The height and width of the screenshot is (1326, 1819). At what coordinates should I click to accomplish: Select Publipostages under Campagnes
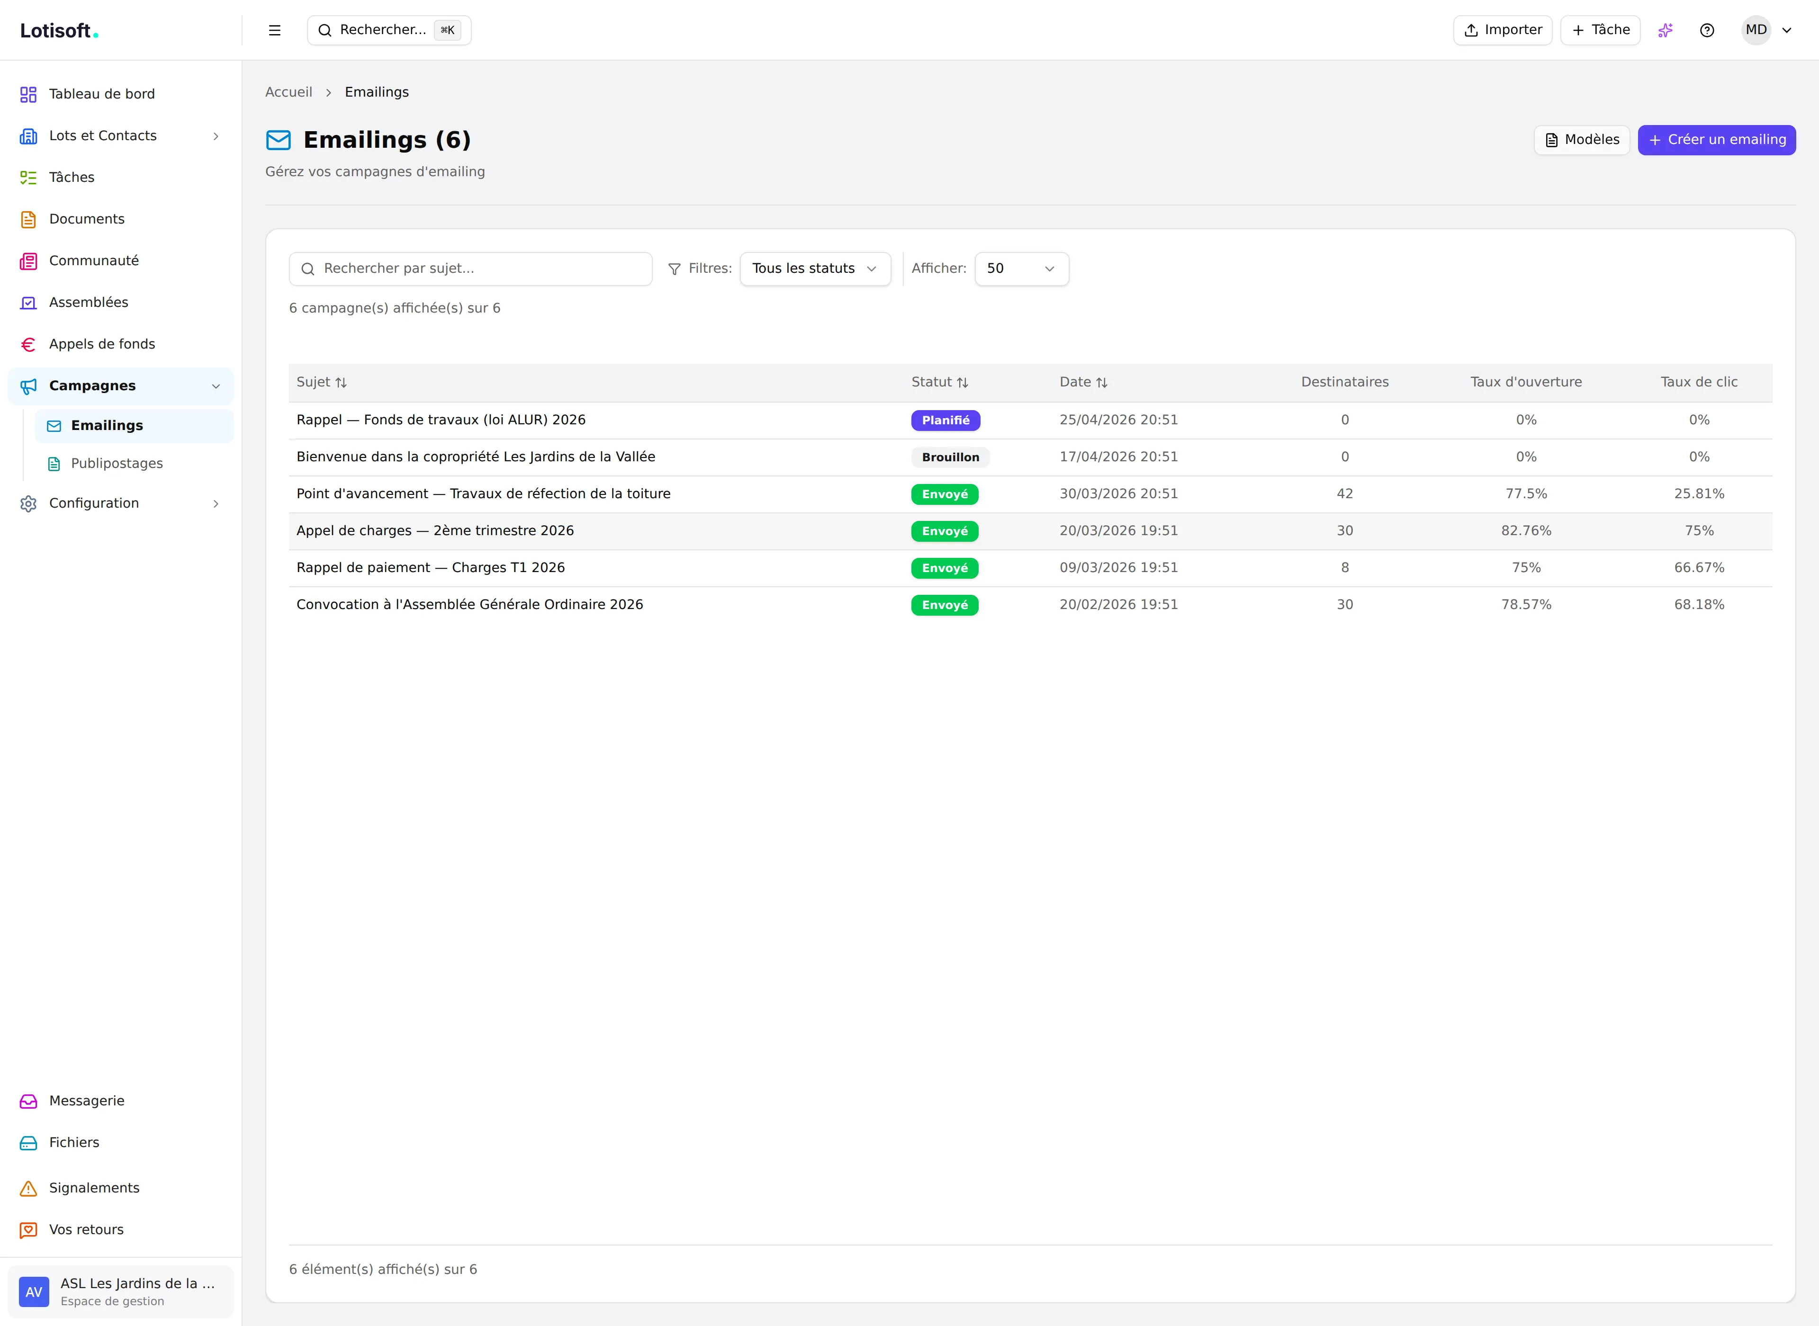134,464
